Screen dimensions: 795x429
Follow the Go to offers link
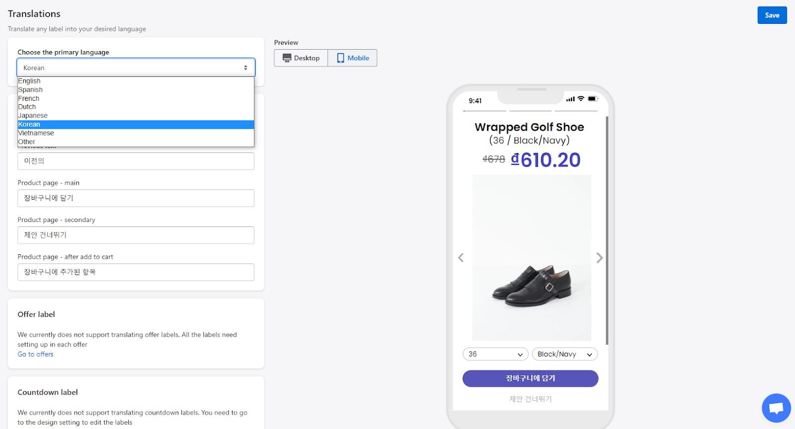click(x=36, y=354)
